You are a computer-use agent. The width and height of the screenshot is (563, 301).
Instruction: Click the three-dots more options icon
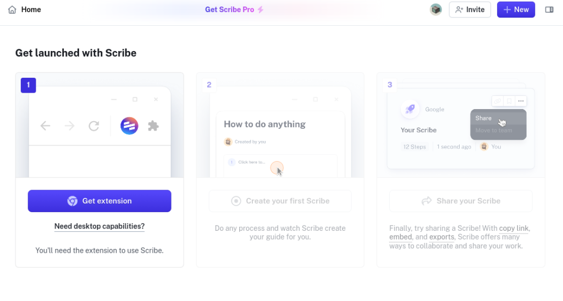521,101
